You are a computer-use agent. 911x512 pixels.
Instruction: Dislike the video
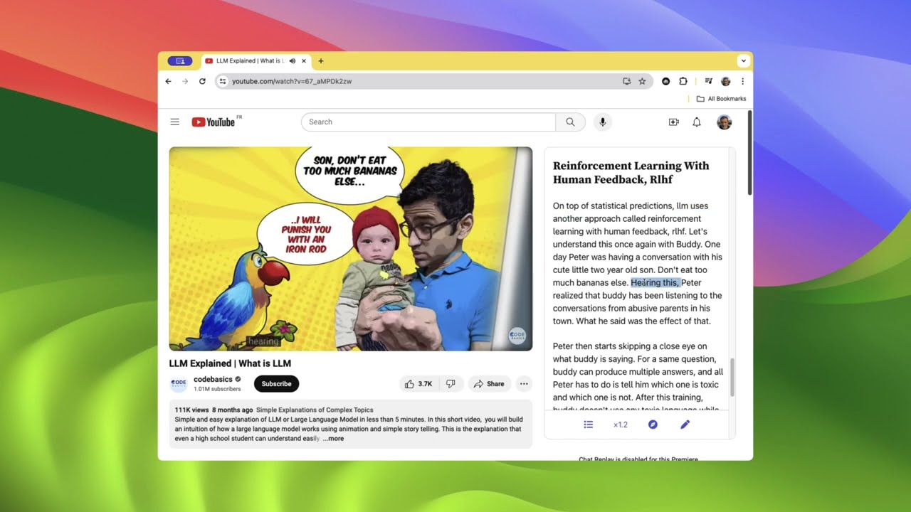click(x=451, y=384)
